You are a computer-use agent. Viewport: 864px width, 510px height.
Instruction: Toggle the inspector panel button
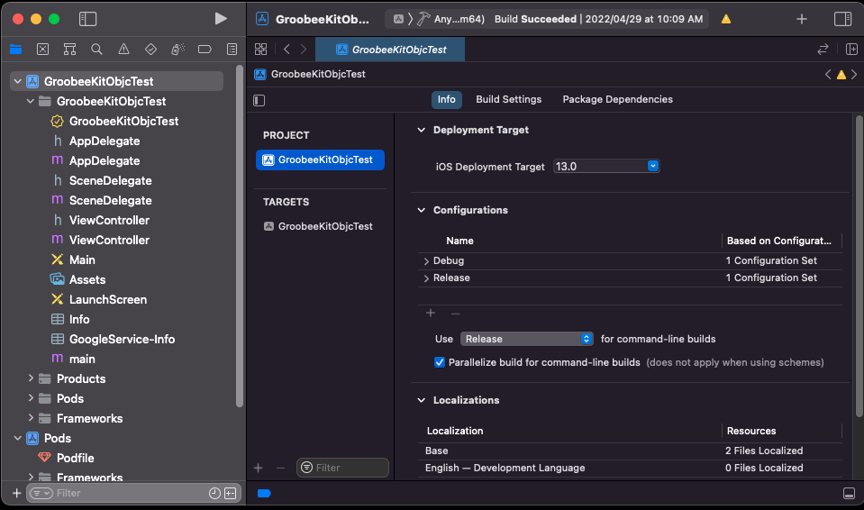pyautogui.click(x=842, y=19)
